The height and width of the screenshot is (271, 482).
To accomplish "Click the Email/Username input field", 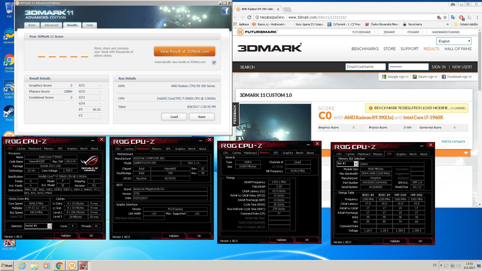I will tap(366, 67).
